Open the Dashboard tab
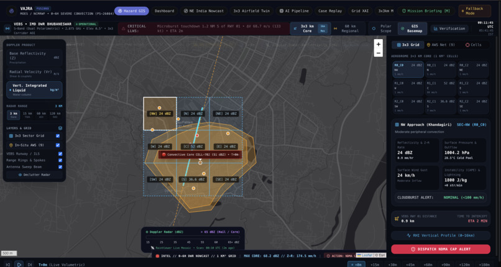The image size is (501, 267). click(x=164, y=11)
